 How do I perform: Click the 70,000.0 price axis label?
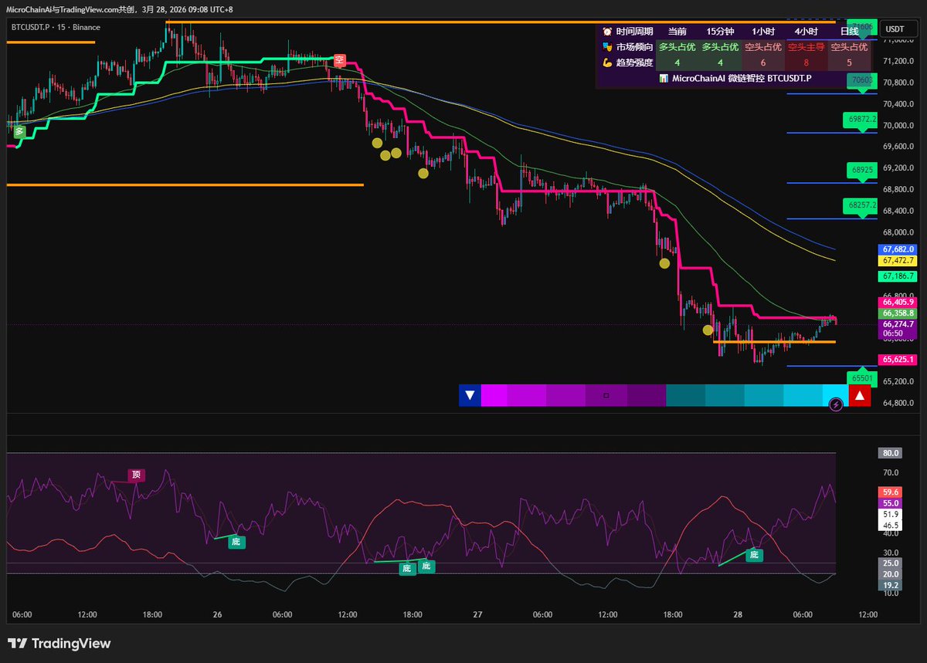898,125
